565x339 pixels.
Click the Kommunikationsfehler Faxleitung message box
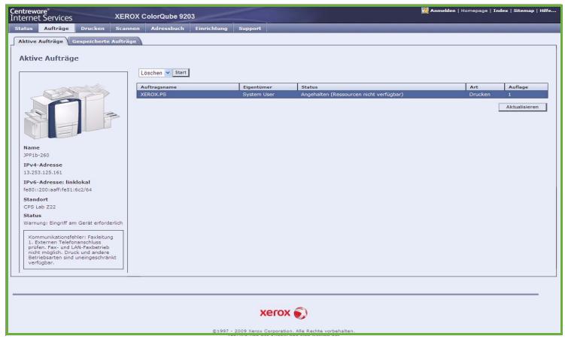coord(74,250)
